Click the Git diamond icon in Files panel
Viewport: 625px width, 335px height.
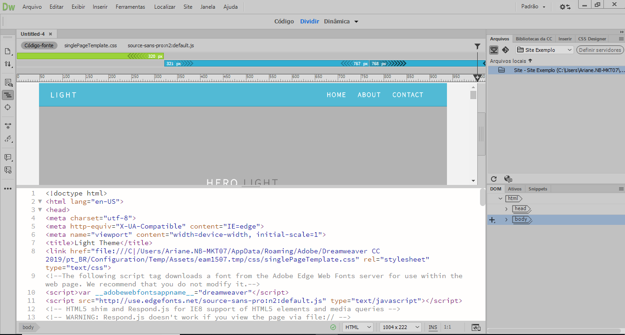505,50
